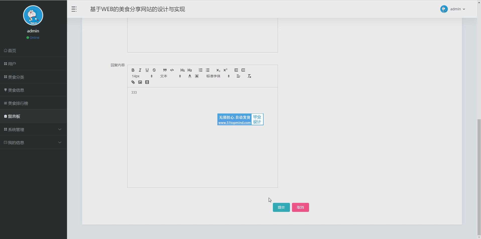Open the text color picker
The height and width of the screenshot is (239, 481).
coord(190,76)
